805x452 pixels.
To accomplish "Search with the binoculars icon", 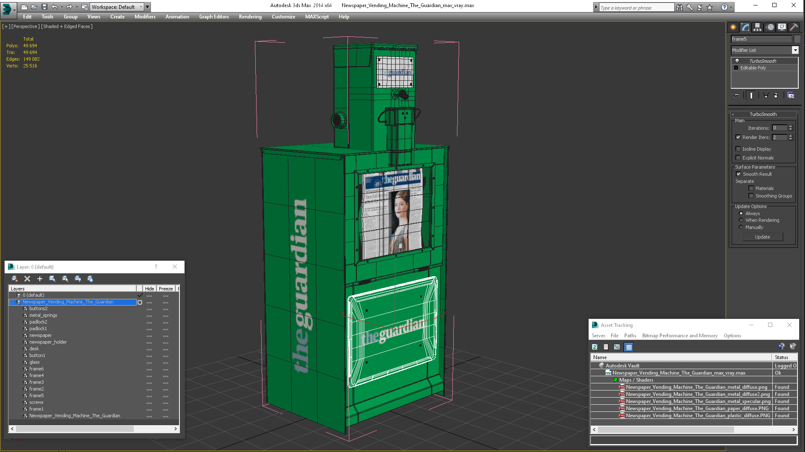I will 679,7.
